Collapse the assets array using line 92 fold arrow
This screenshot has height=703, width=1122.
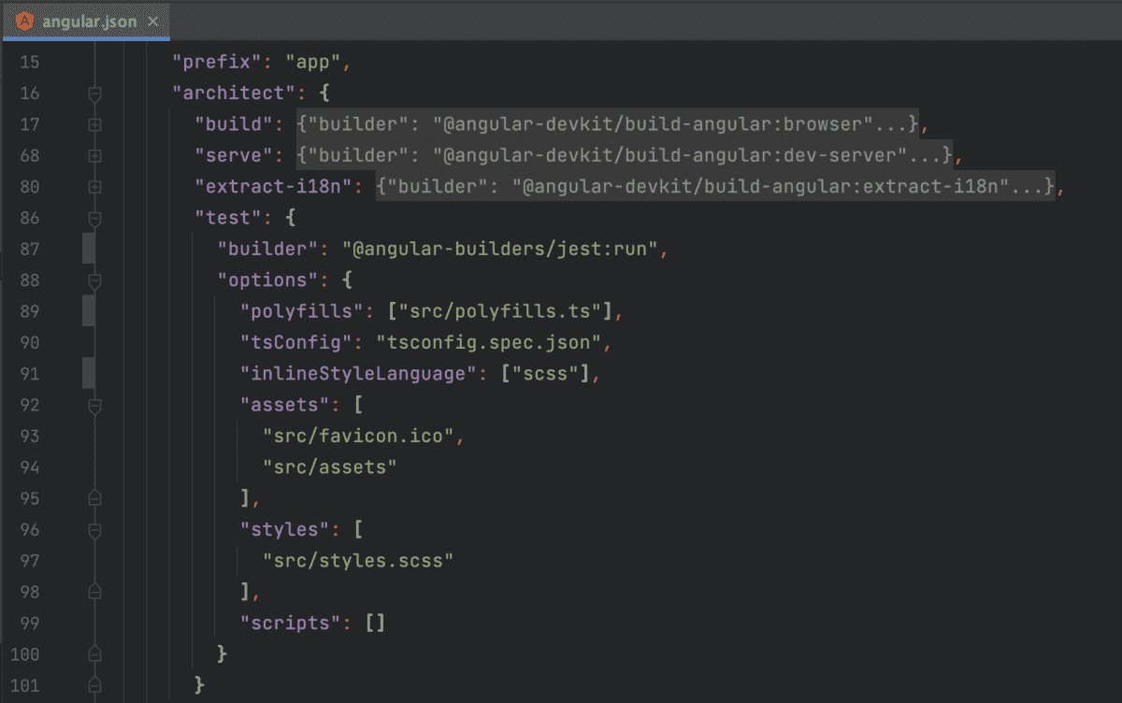coord(93,404)
